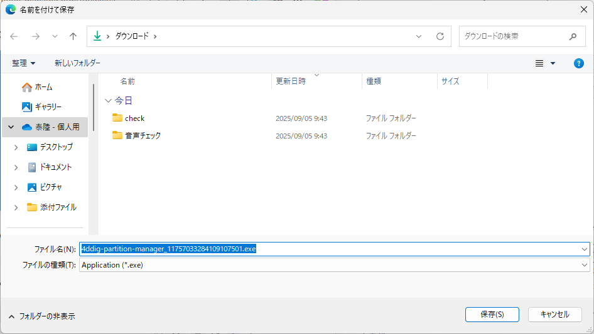
Task: Click the Edge icon in title bar
Action: point(11,9)
